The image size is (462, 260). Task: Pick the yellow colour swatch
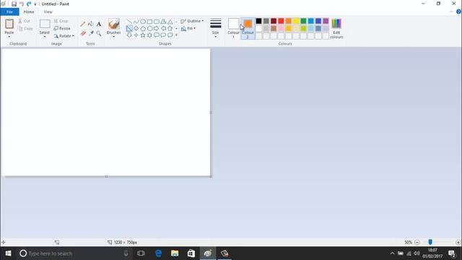[x=296, y=21]
